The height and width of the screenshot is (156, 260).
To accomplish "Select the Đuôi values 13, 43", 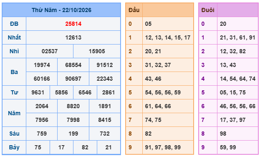I will (228, 65).
